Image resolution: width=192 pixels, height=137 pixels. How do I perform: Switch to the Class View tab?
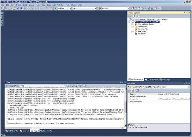[165, 80]
